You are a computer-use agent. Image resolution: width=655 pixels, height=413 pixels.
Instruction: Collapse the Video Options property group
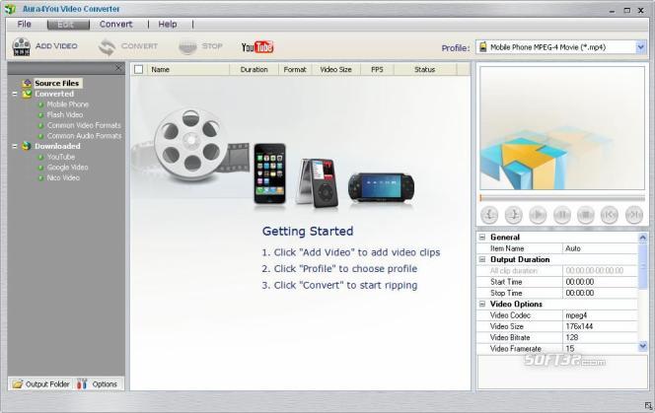click(x=482, y=304)
